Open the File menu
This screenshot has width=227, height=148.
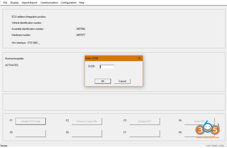tap(5, 3)
